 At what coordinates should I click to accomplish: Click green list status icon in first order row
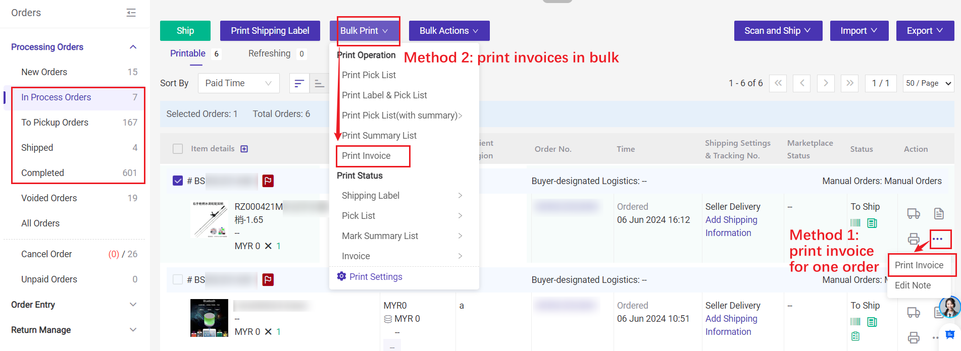click(x=872, y=223)
